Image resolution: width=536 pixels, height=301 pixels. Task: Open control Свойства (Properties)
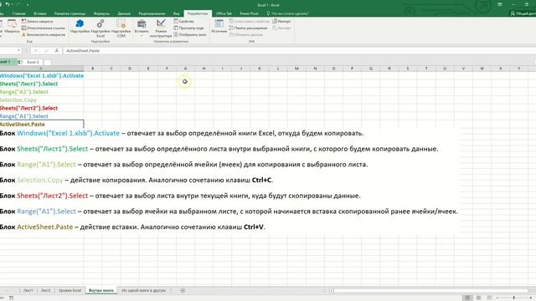pos(183,21)
